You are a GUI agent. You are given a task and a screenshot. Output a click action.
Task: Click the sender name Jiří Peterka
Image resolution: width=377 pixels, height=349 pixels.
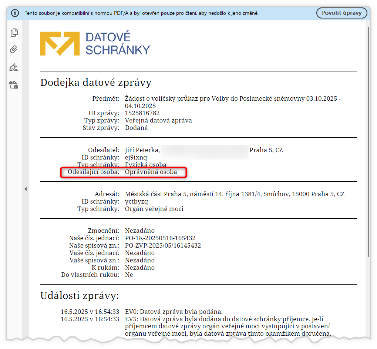click(x=142, y=150)
